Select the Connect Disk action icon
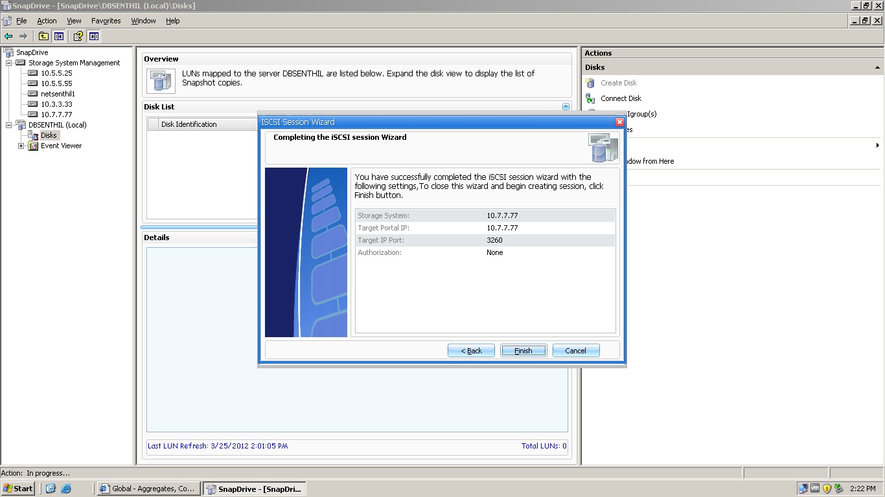 tap(591, 98)
